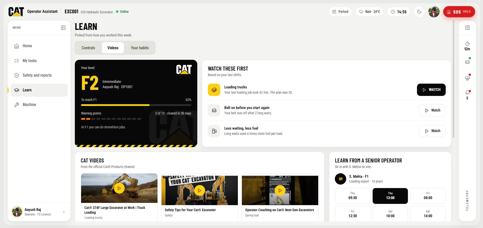Image resolution: width=483 pixels, height=228 pixels.
Task: Hold the SOS emergency button
Action: coord(459,12)
